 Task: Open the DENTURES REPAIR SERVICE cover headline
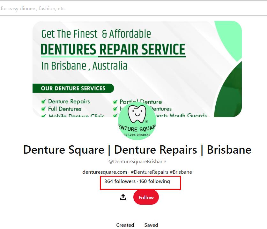tap(113, 50)
